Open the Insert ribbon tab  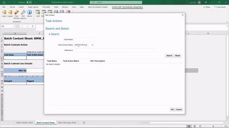tap(21, 7)
